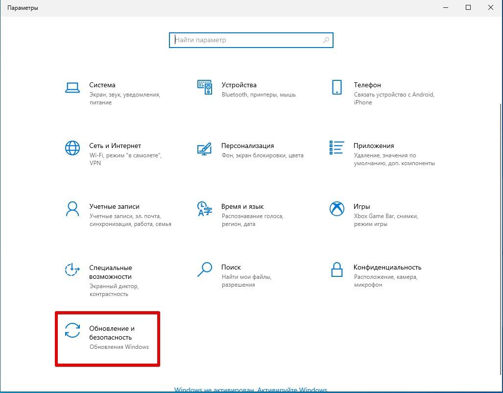Click 'Экранный диктор, контрастность' text
Image resolution: width=503 pixels, height=393 pixels.
coord(114,290)
